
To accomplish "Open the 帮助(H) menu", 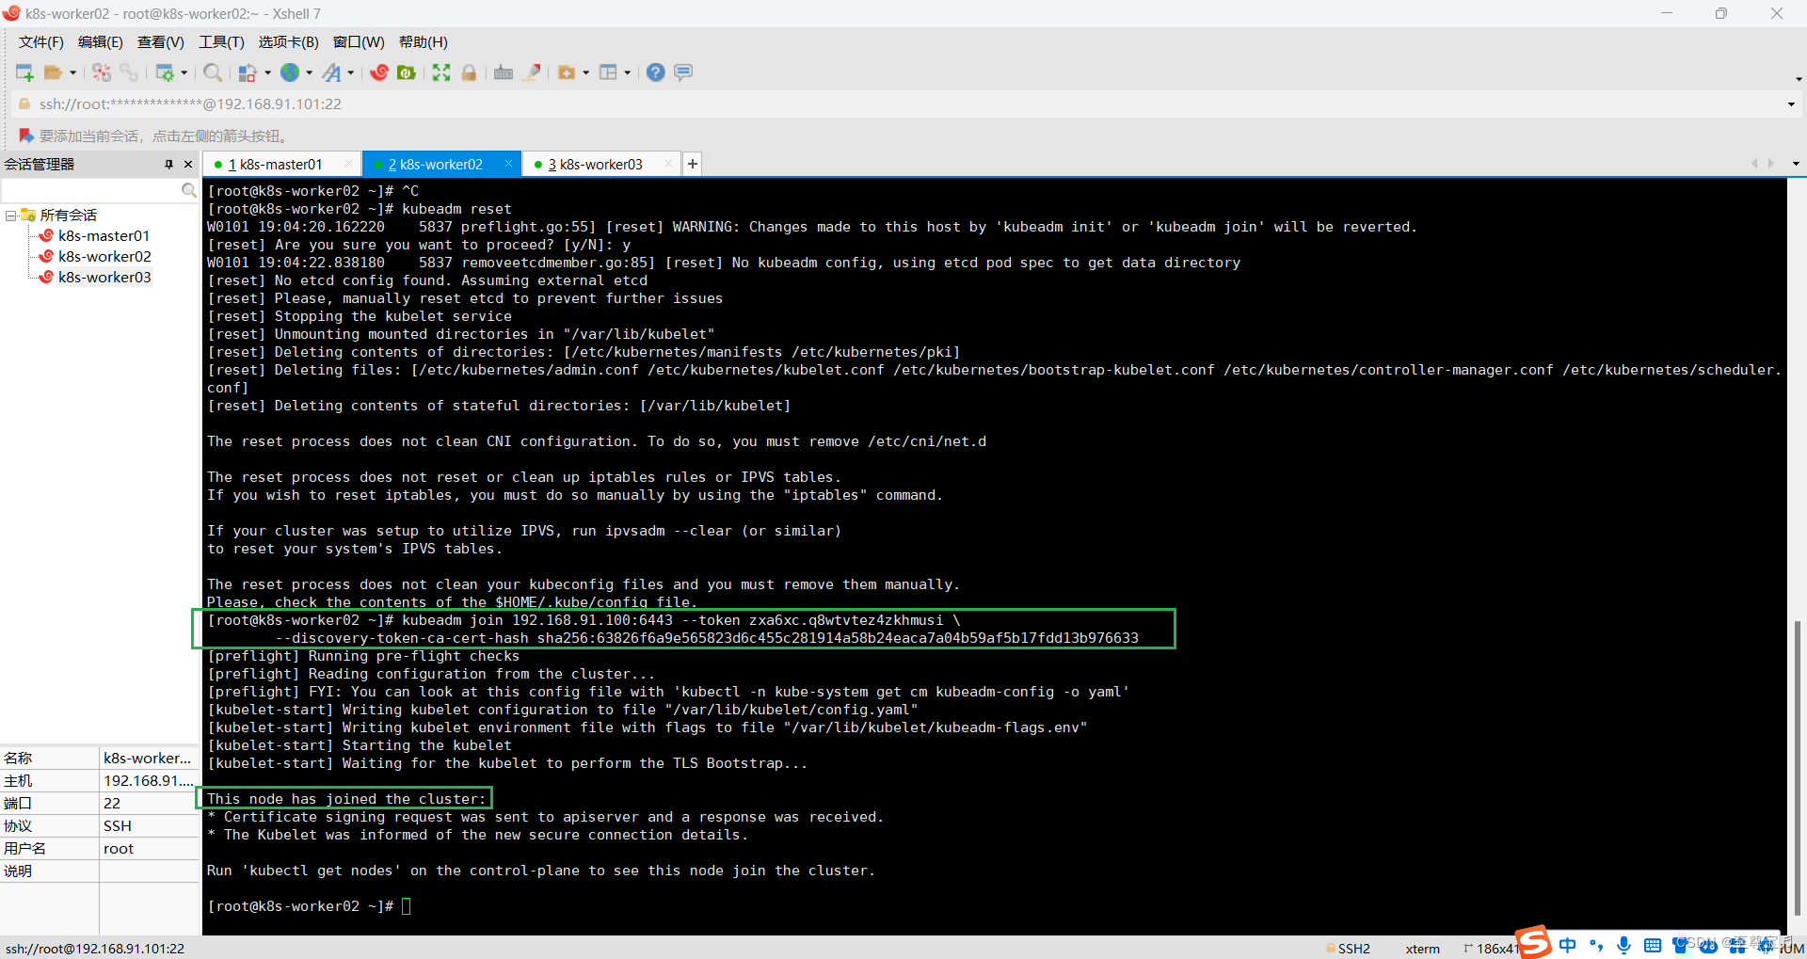I will tap(424, 42).
